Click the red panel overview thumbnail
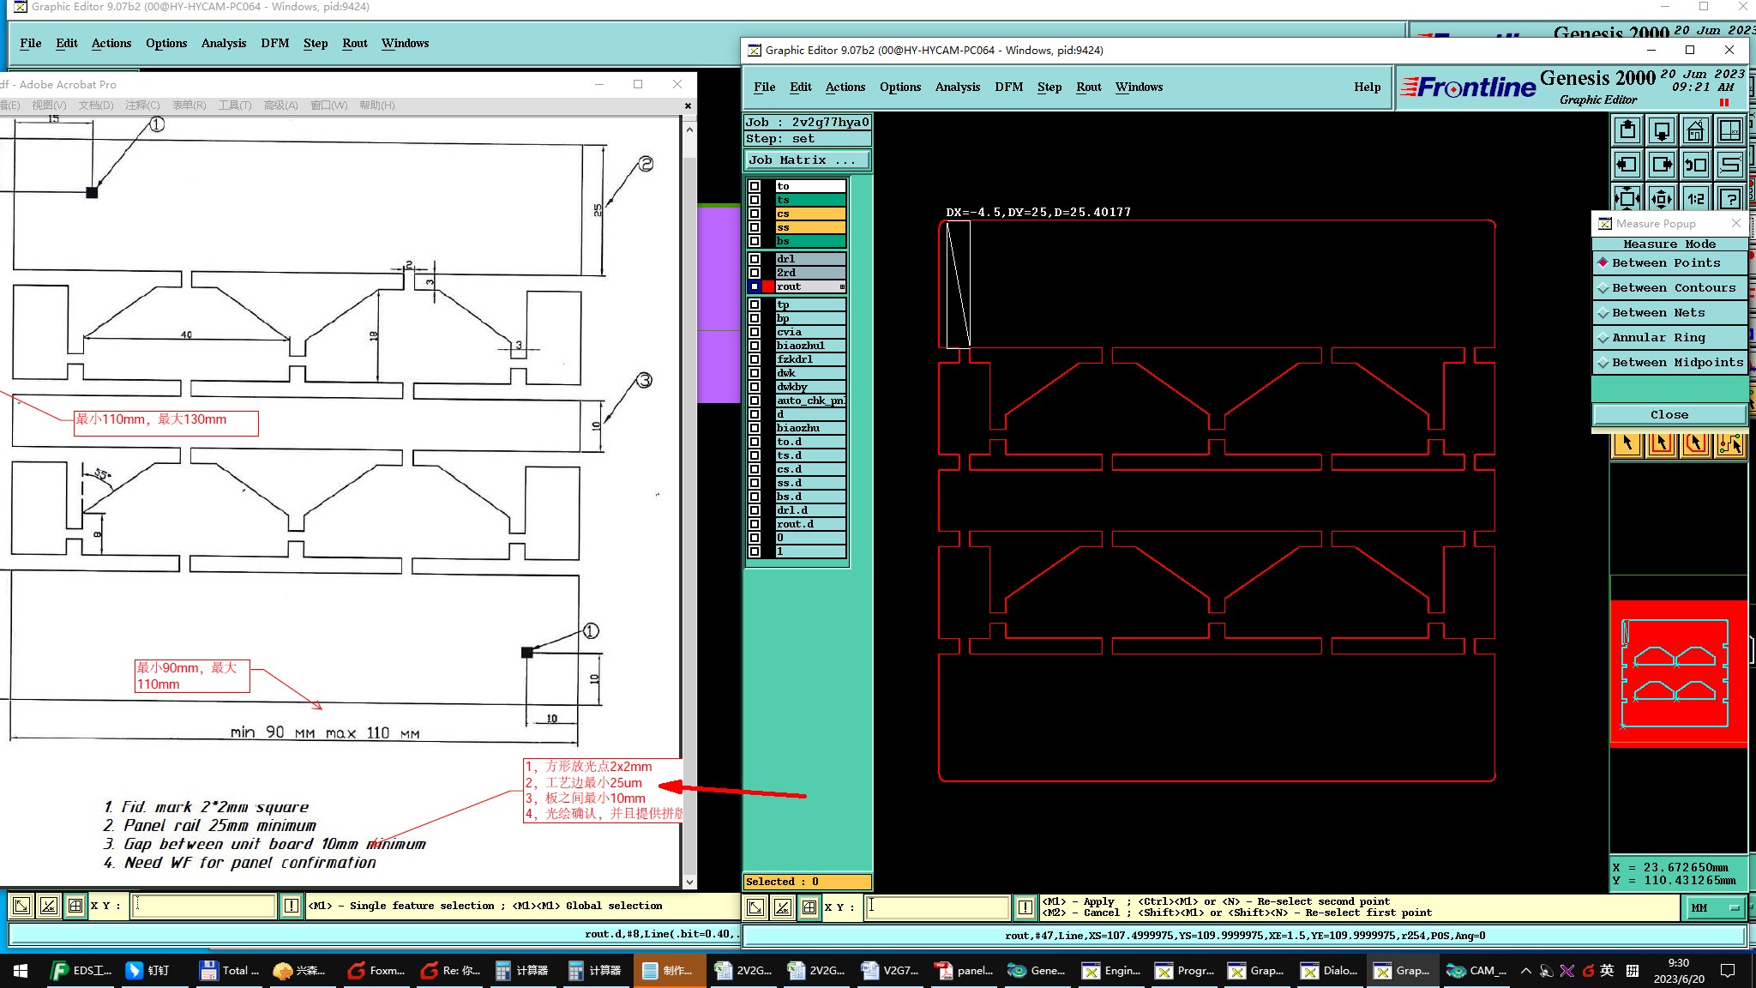Image resolution: width=1756 pixels, height=988 pixels. click(1678, 674)
